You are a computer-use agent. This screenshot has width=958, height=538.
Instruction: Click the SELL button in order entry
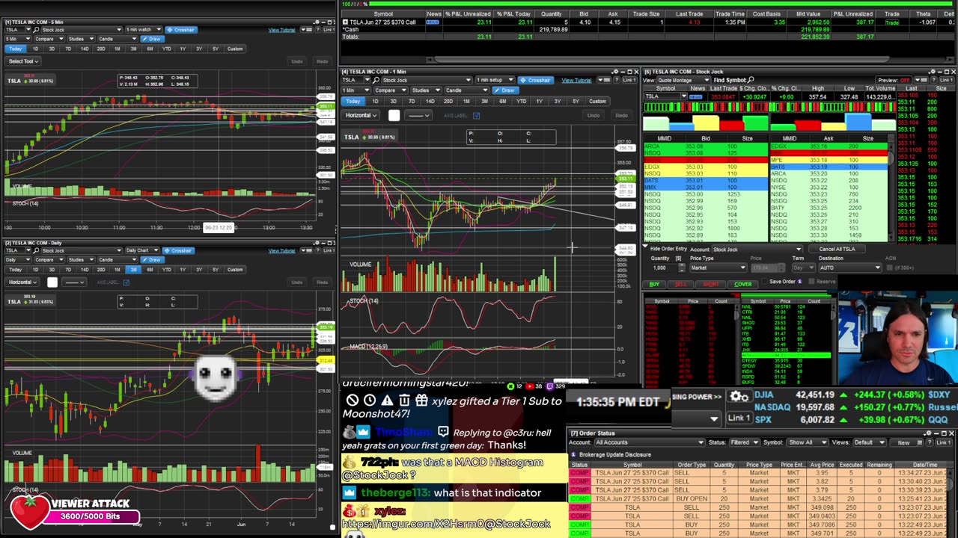click(x=680, y=284)
